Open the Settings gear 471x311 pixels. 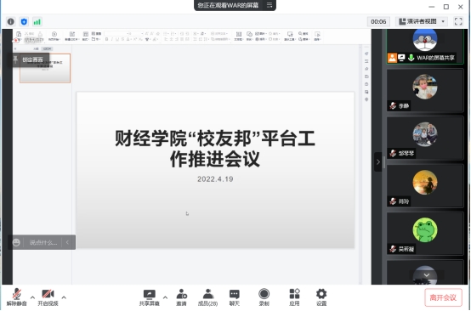pyautogui.click(x=321, y=297)
